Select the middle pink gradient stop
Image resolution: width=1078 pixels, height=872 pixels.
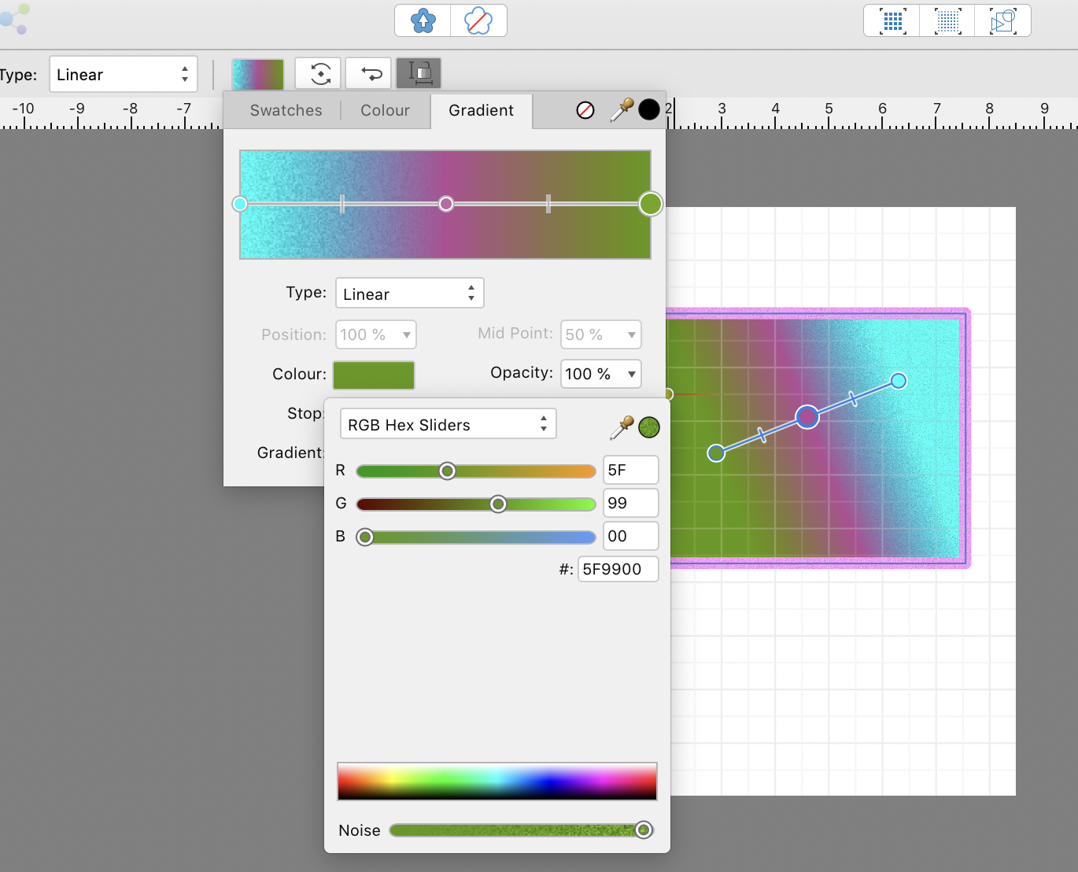[x=446, y=204]
